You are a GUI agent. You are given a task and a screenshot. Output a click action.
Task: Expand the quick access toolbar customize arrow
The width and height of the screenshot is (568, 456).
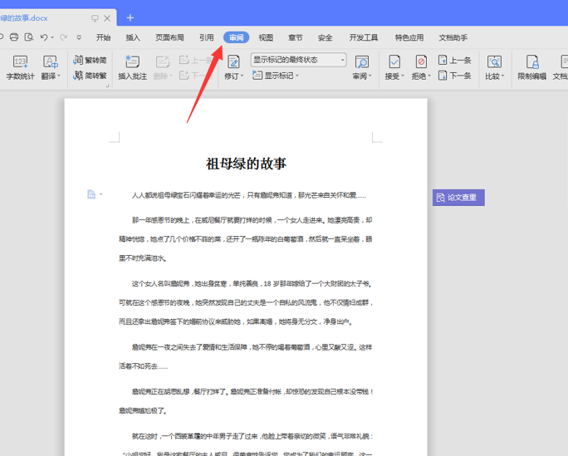[x=79, y=37]
